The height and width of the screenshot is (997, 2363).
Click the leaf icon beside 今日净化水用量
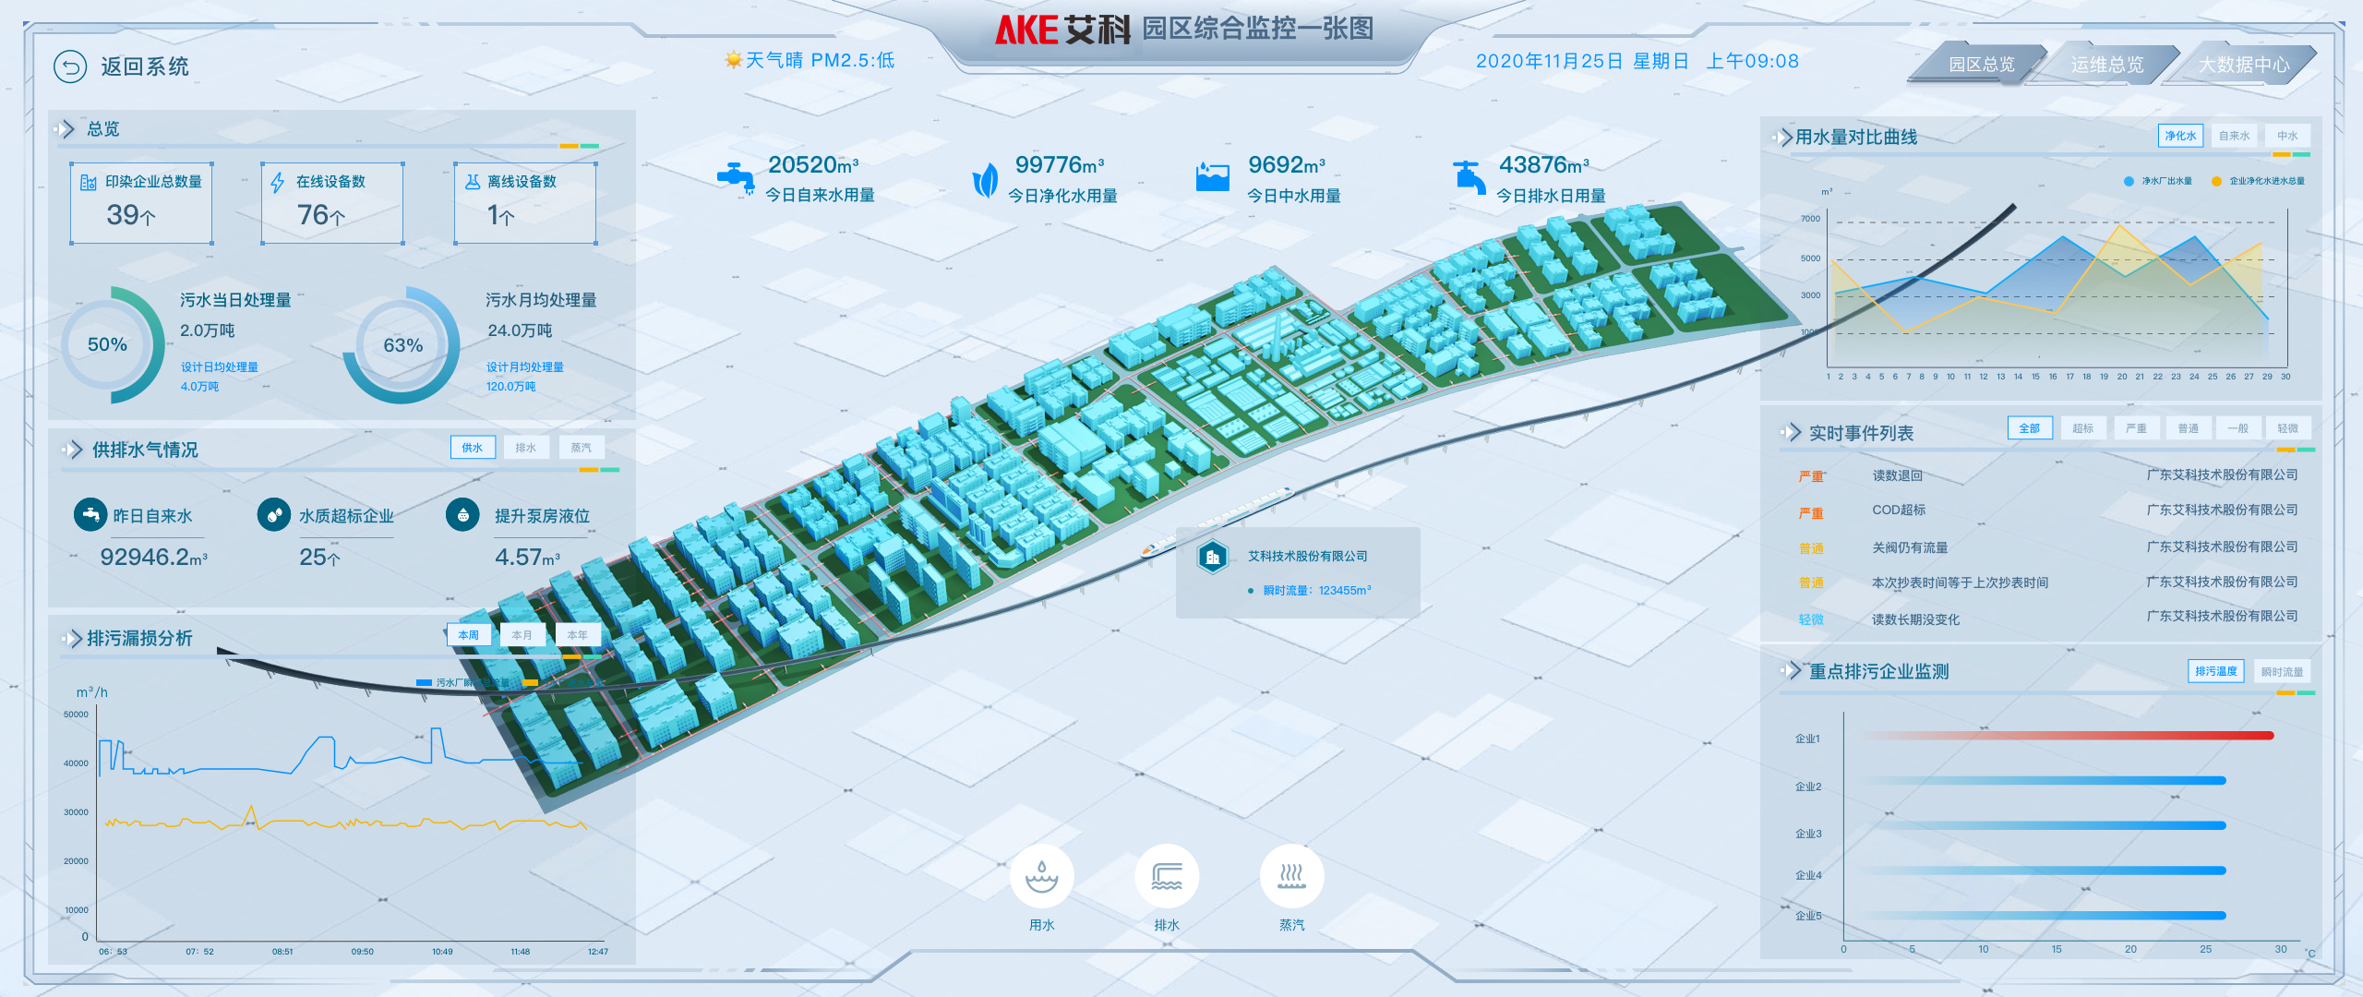click(986, 175)
